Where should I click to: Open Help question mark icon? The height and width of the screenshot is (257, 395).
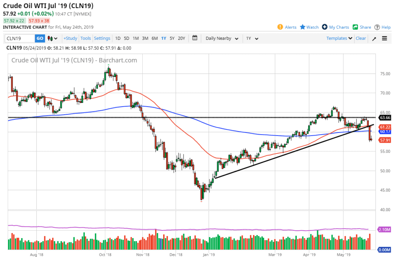(377, 27)
